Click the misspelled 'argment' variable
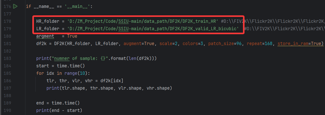Viewport: 325px width, 115px height. tap(45, 36)
